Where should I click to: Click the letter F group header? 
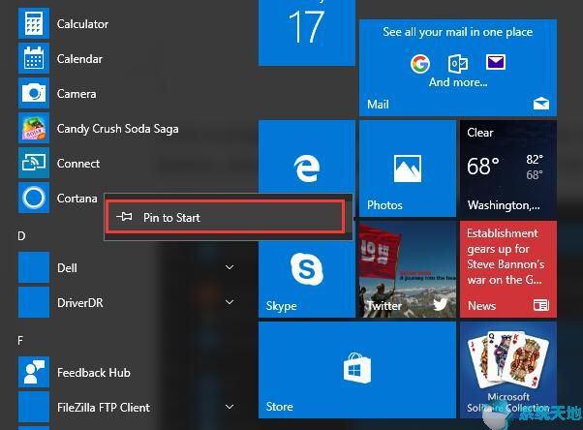20,340
